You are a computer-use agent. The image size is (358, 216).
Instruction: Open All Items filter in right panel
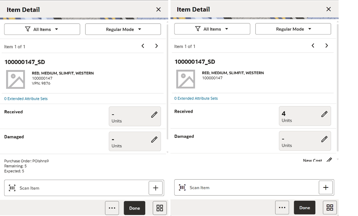coord(212,29)
